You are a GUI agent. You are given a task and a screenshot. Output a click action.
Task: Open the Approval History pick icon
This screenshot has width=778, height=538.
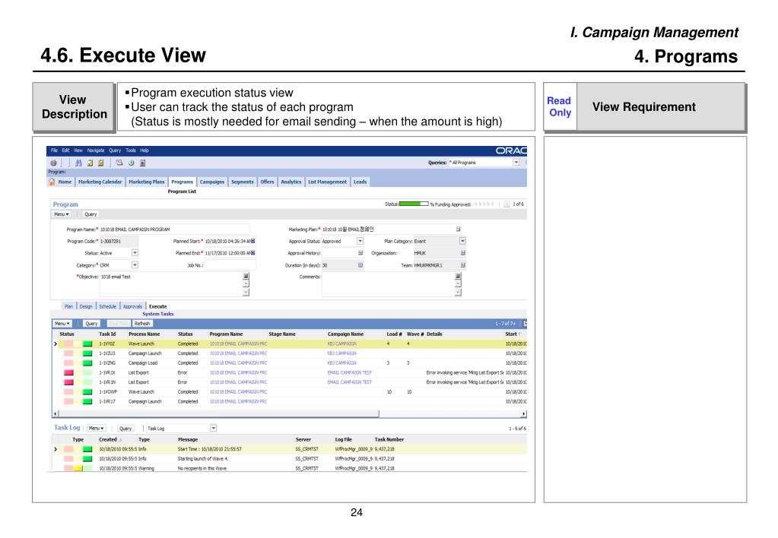coord(360,253)
